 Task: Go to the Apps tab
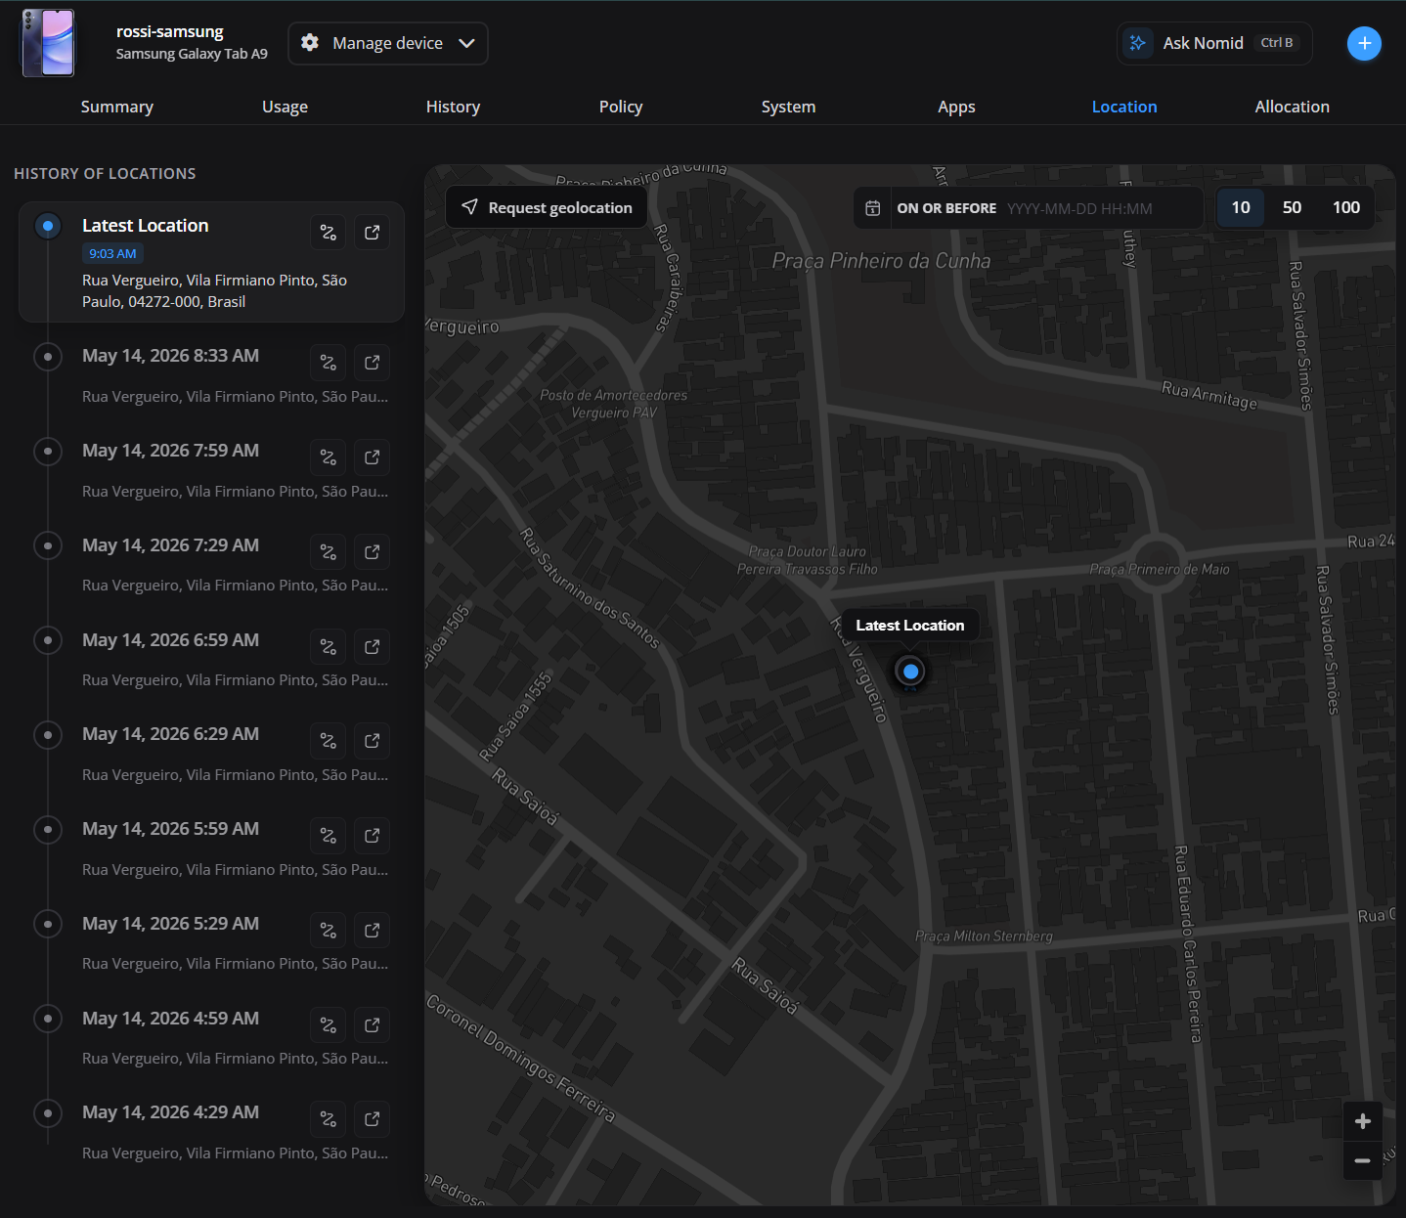click(x=956, y=107)
